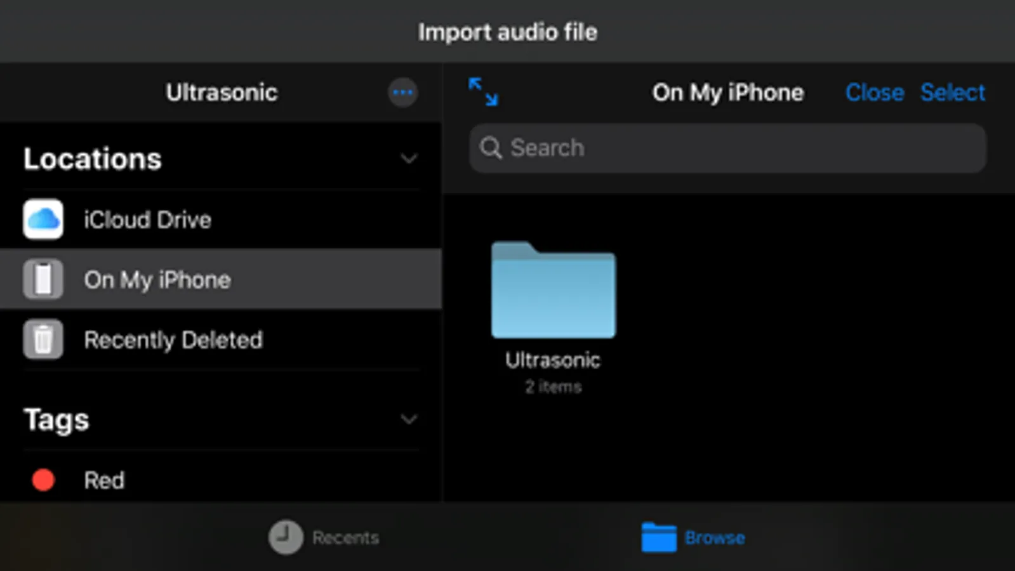Click the iCloud Drive cloud icon
This screenshot has height=571, width=1015.
coord(43,220)
